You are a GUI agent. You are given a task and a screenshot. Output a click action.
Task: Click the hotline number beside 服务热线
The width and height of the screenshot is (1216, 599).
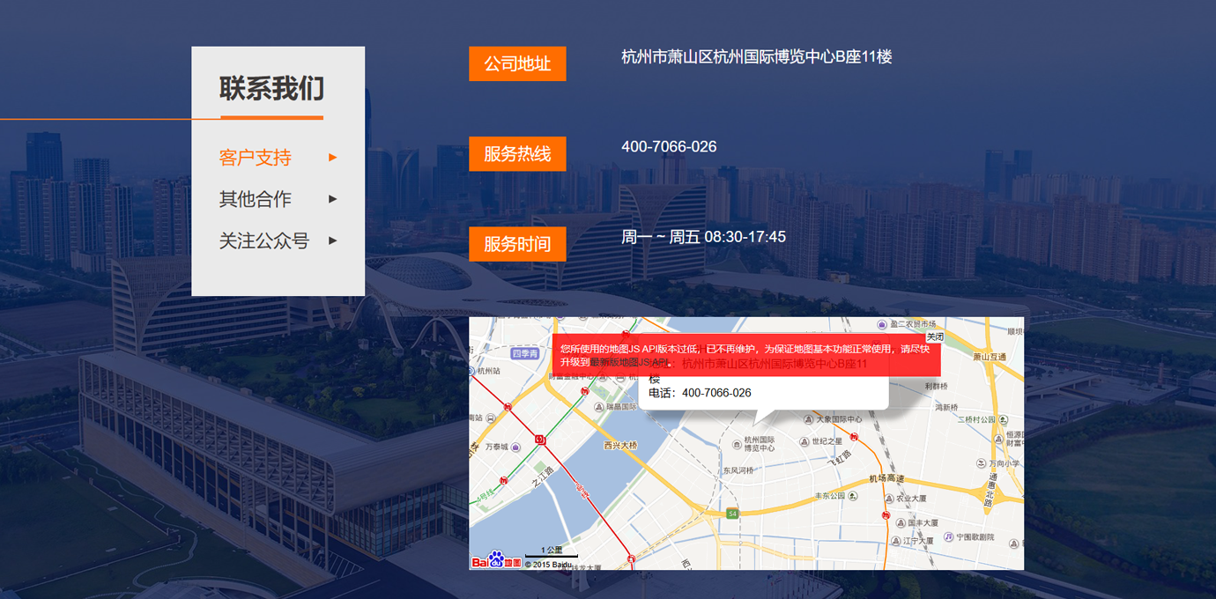pyautogui.click(x=669, y=146)
